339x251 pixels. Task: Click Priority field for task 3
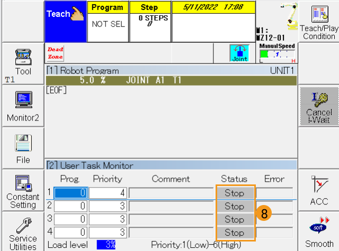pos(108,219)
